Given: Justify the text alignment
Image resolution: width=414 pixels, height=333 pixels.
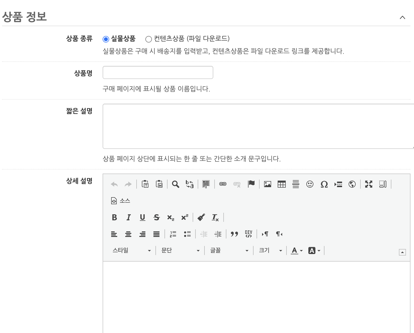Looking at the screenshot, I should coord(156,234).
